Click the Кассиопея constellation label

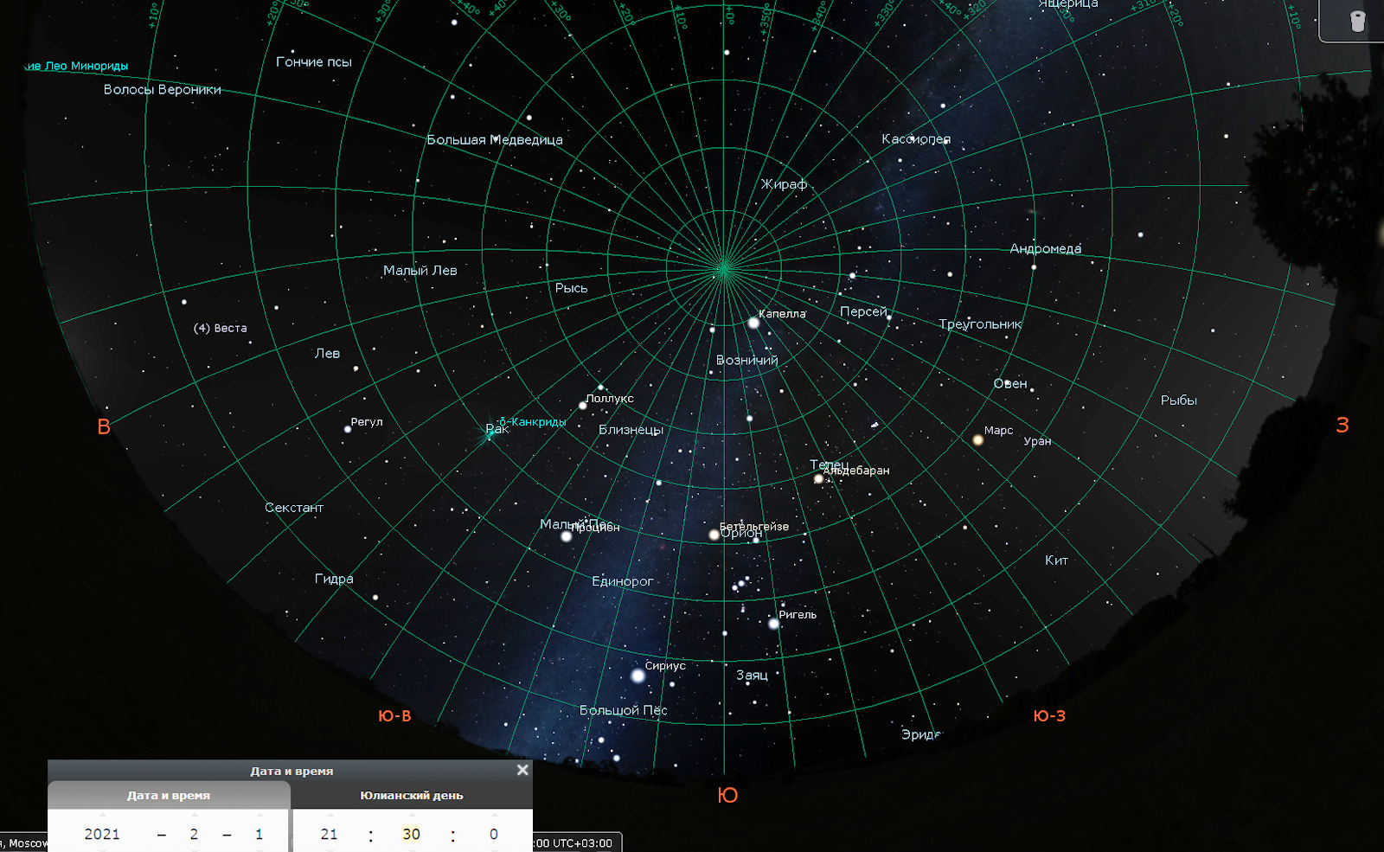point(916,139)
